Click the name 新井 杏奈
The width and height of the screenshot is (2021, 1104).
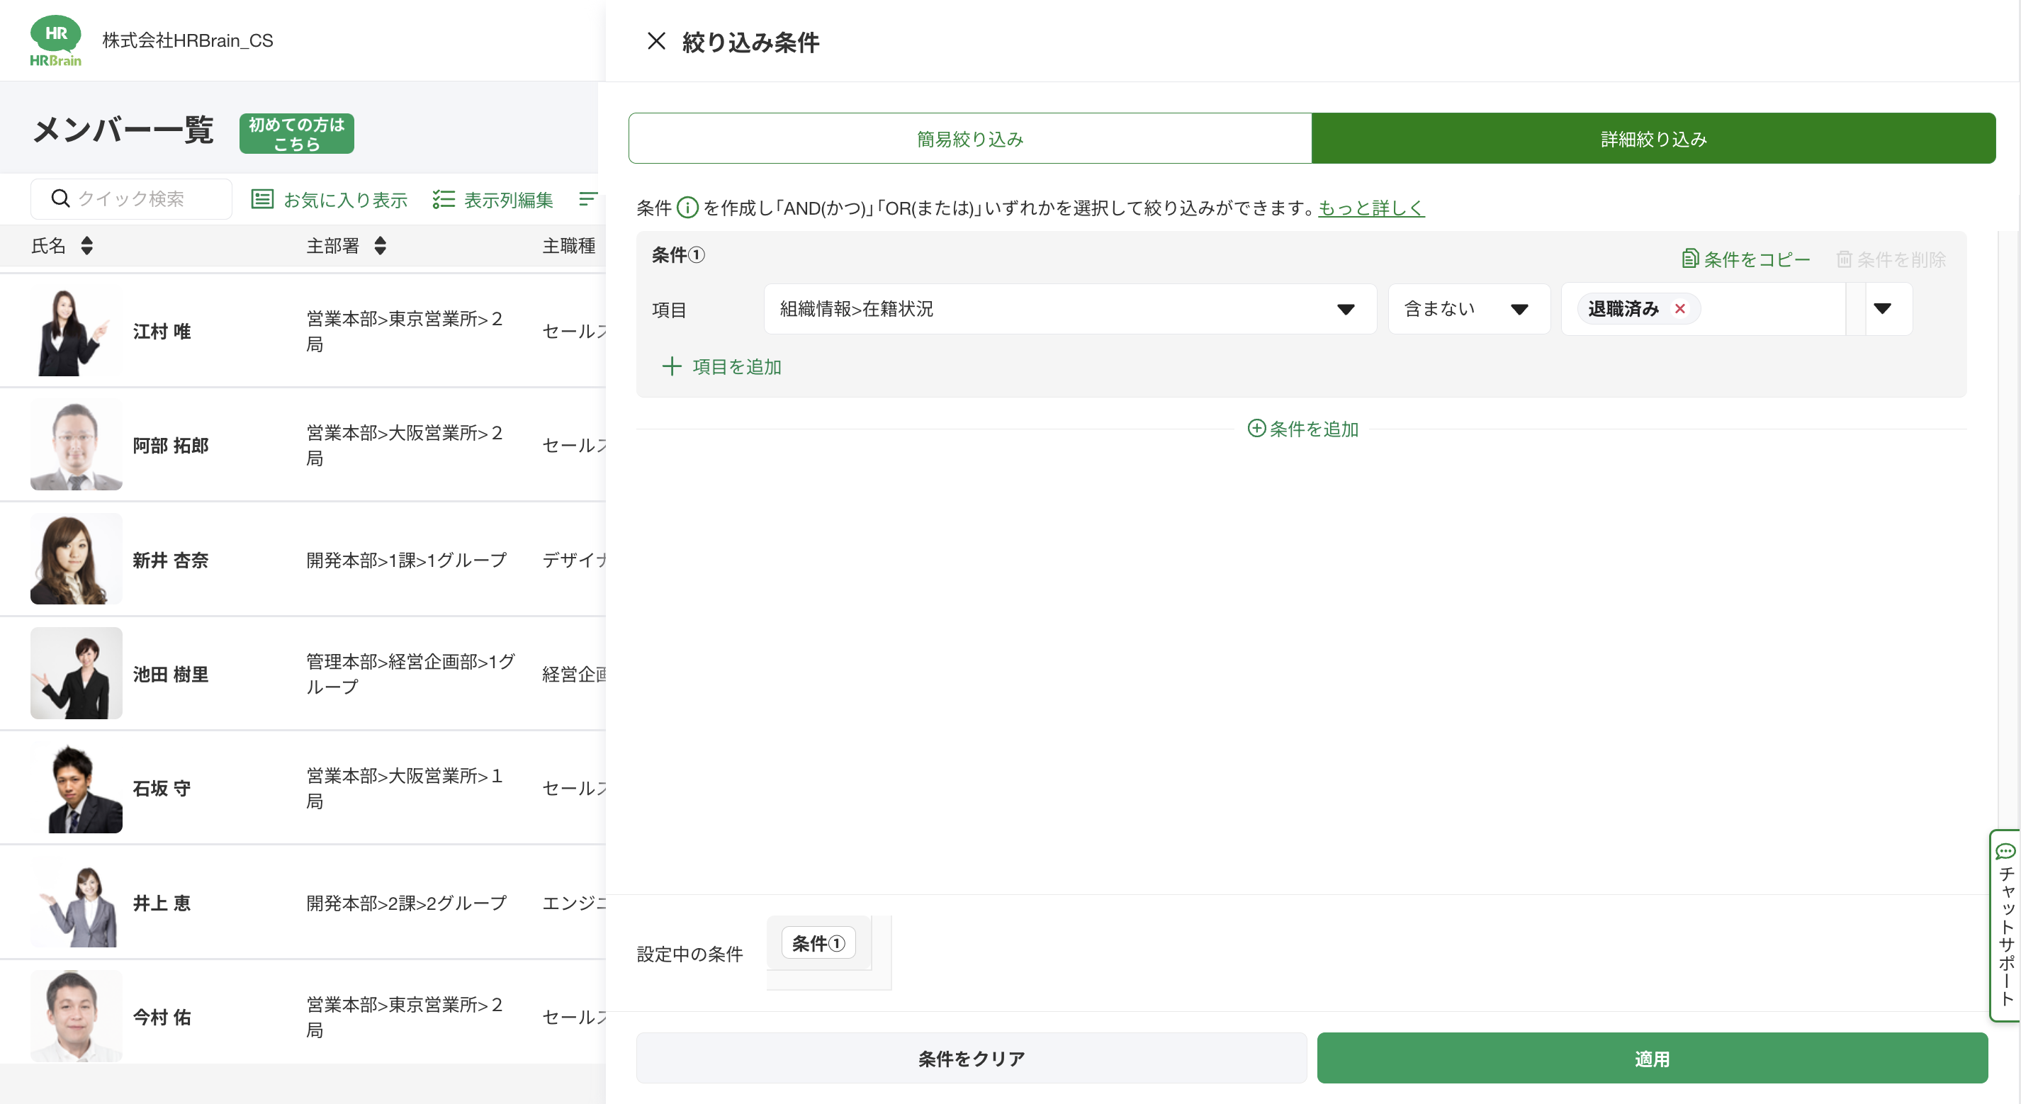[170, 561]
